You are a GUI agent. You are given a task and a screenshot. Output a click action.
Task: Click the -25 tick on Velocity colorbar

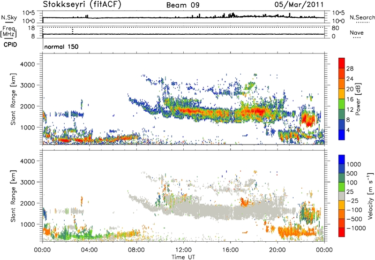point(352,200)
